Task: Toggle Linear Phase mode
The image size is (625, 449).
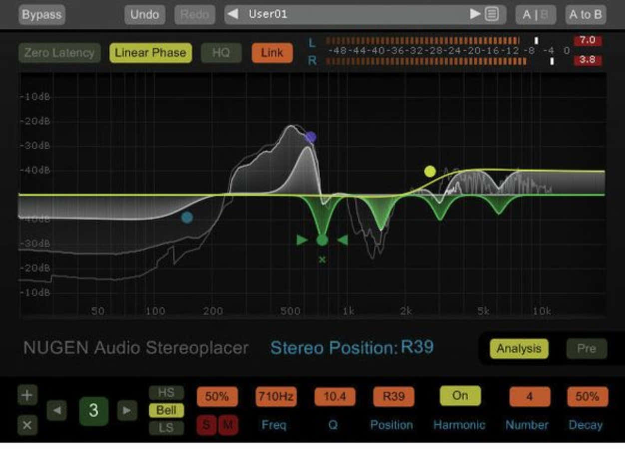Action: (150, 53)
